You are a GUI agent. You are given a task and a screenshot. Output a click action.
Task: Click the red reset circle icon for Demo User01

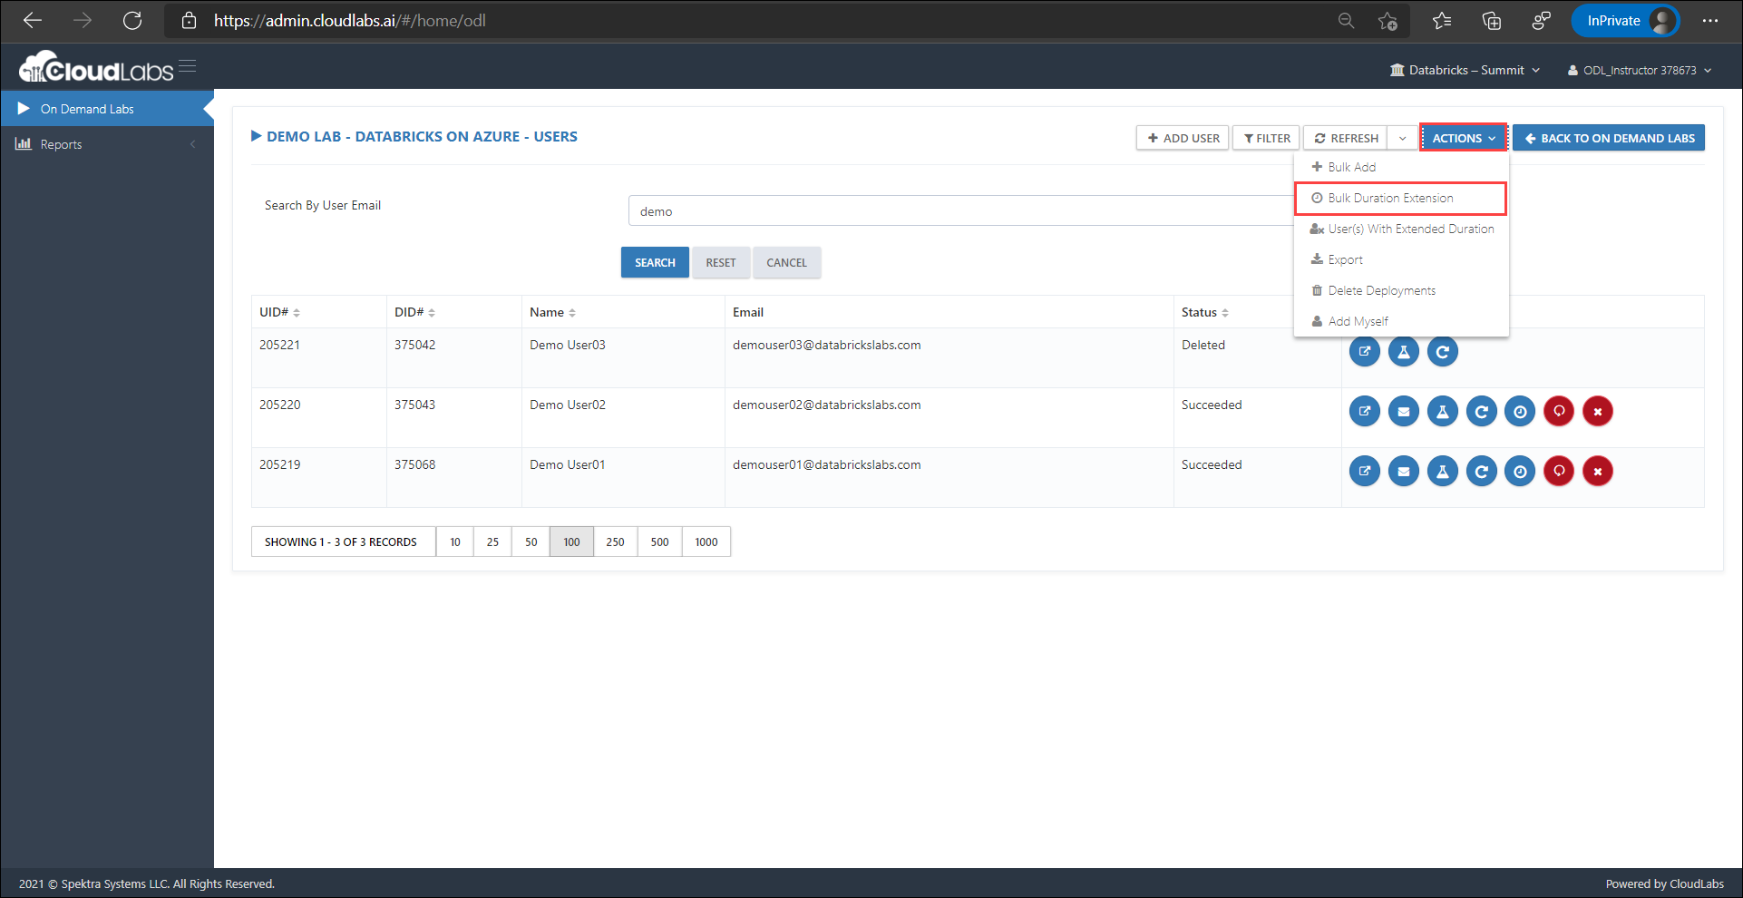[1559, 471]
